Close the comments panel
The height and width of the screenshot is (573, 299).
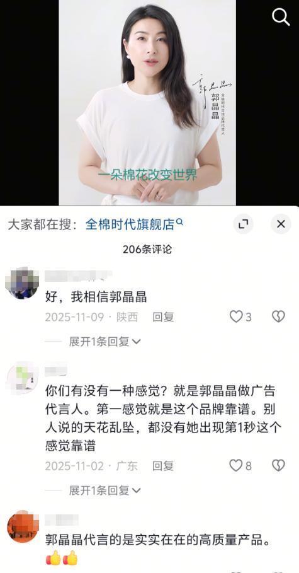pos(281,224)
